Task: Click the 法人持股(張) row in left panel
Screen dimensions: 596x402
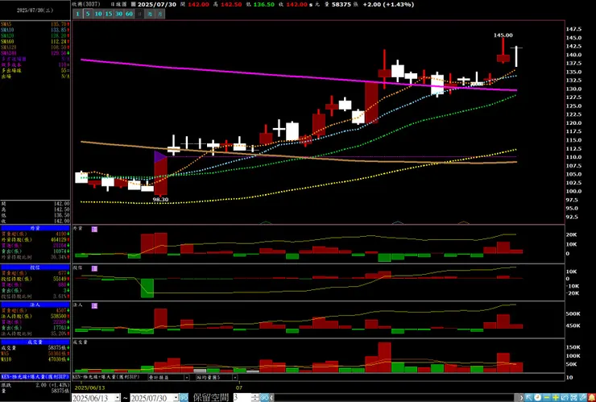Action: [x=35, y=317]
